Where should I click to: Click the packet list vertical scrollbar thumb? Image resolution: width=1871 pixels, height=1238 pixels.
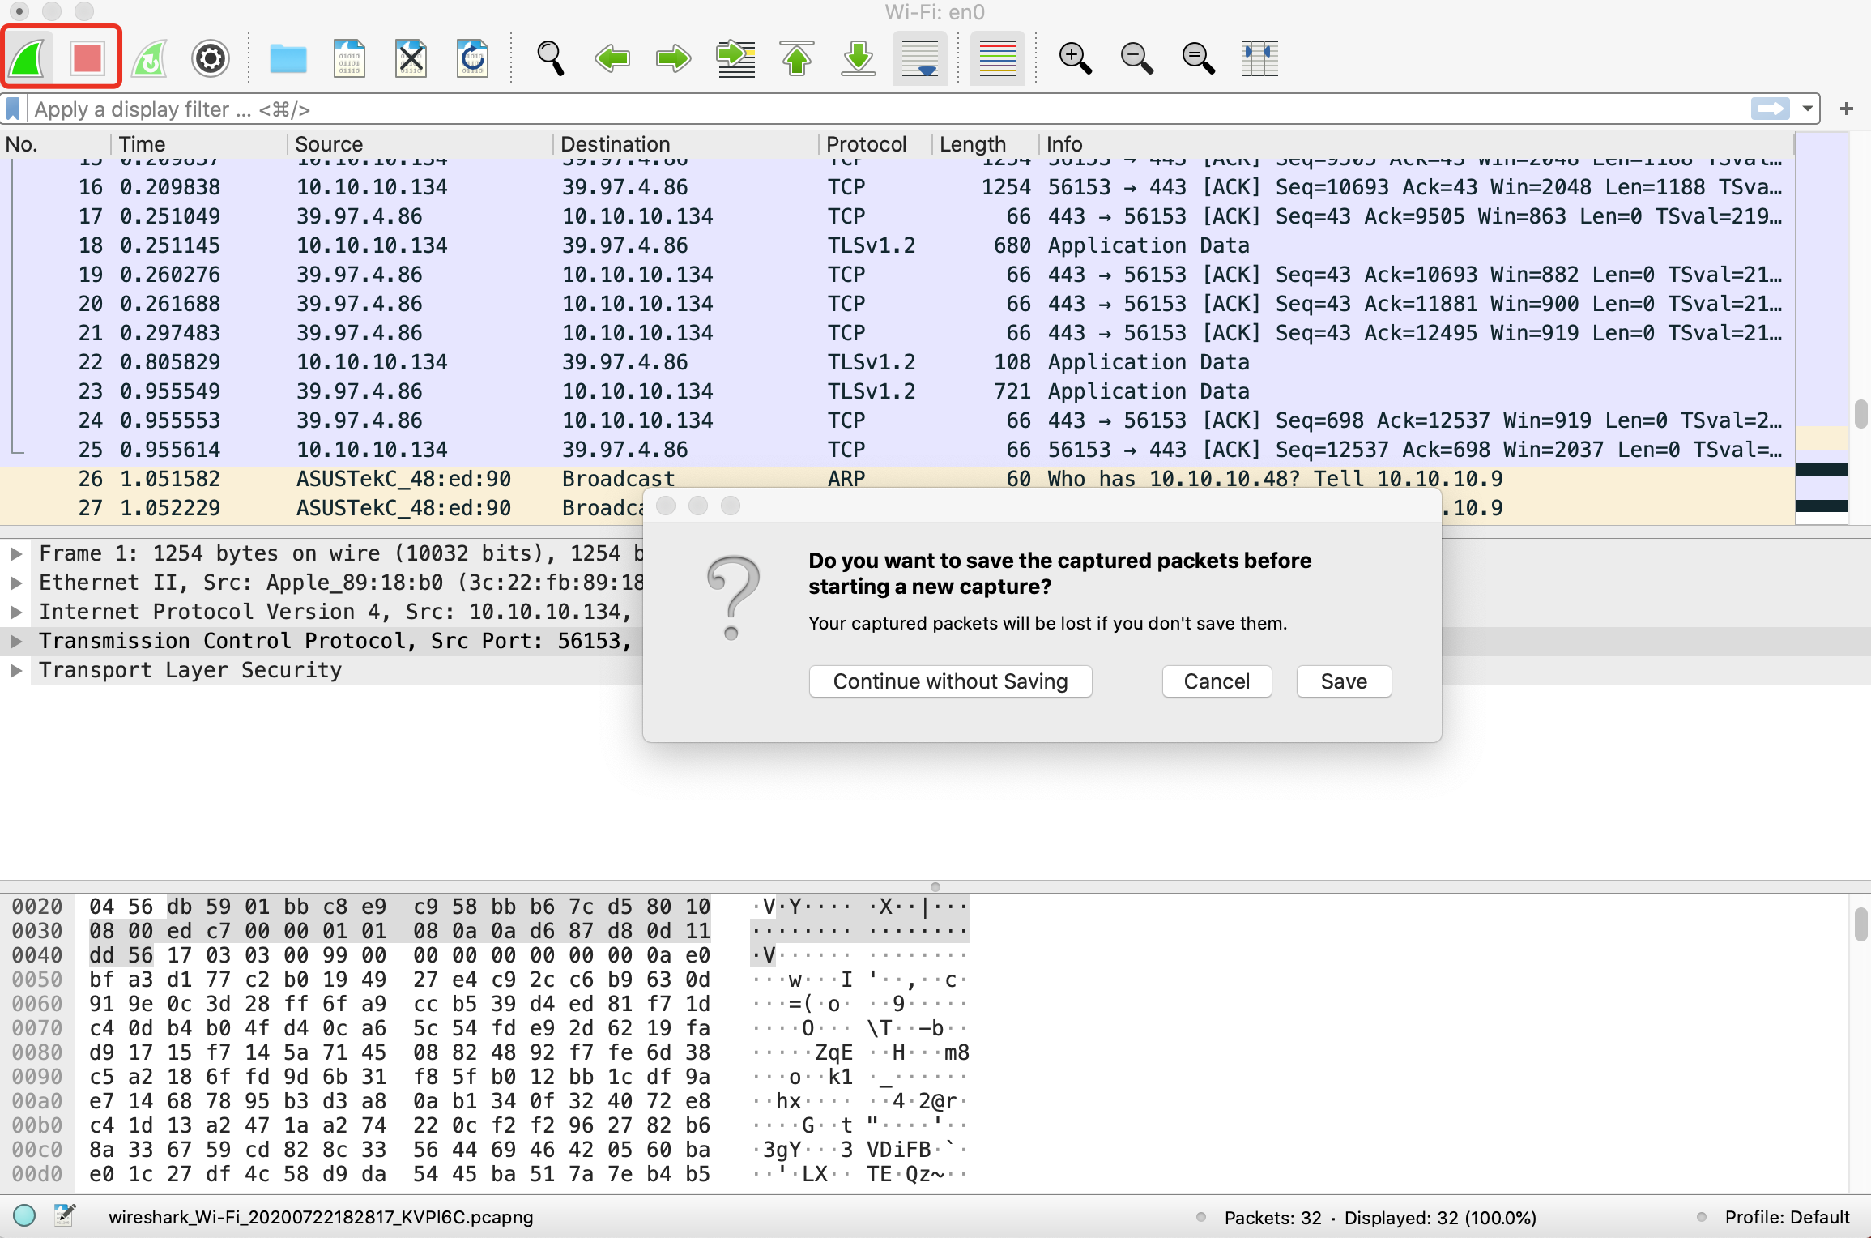pyautogui.click(x=1860, y=413)
